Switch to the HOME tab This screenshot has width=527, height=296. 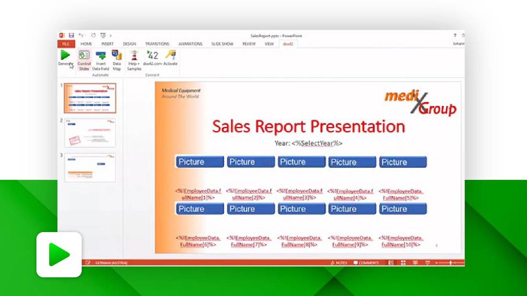86,44
